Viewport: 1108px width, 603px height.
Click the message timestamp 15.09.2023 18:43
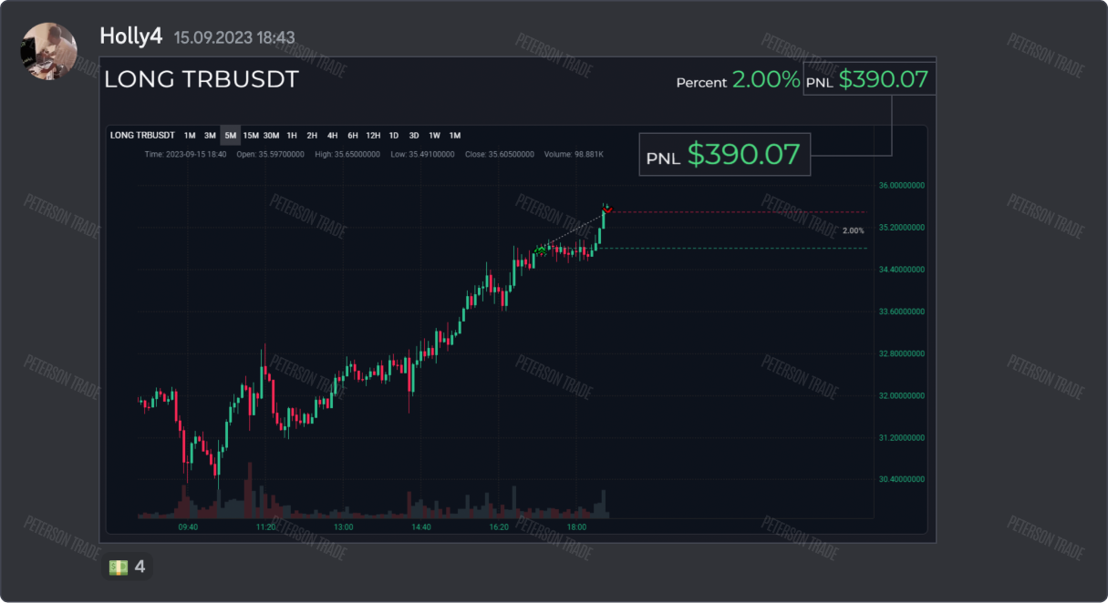pyautogui.click(x=234, y=37)
